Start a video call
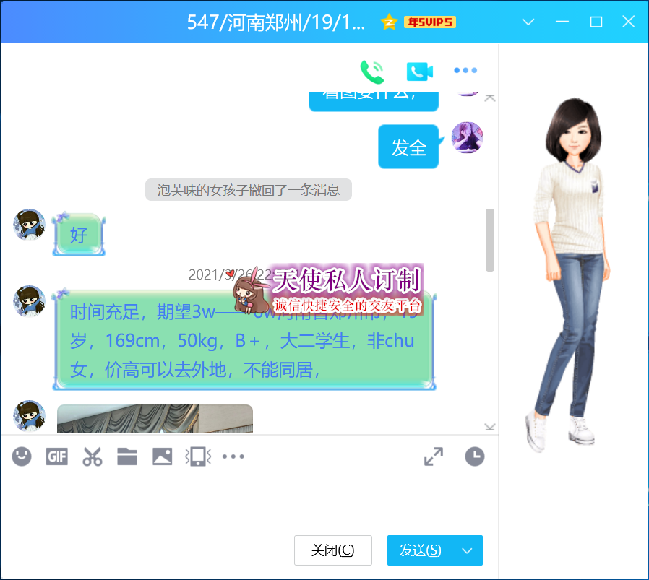Screen dimensions: 649x580 tap(419, 71)
